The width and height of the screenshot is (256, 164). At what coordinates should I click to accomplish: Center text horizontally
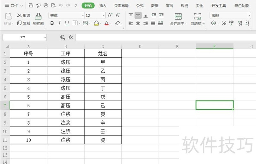pyautogui.click(x=138, y=23)
